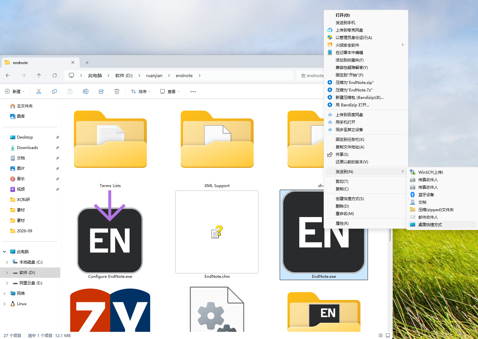Click the Rename icon in toolbar
Image resolution: width=478 pixels, height=339 pixels.
coord(86,91)
